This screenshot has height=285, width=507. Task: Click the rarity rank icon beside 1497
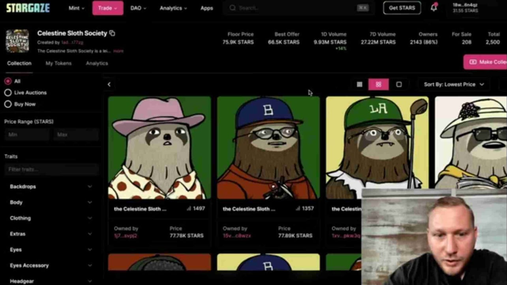pyautogui.click(x=189, y=208)
